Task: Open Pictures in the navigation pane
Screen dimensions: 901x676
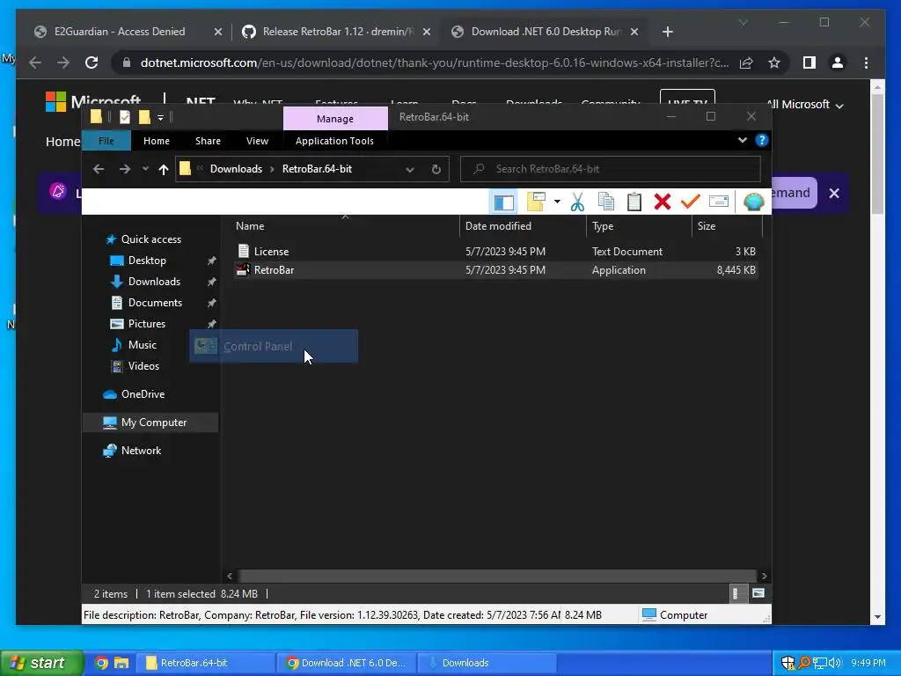Action: (146, 324)
